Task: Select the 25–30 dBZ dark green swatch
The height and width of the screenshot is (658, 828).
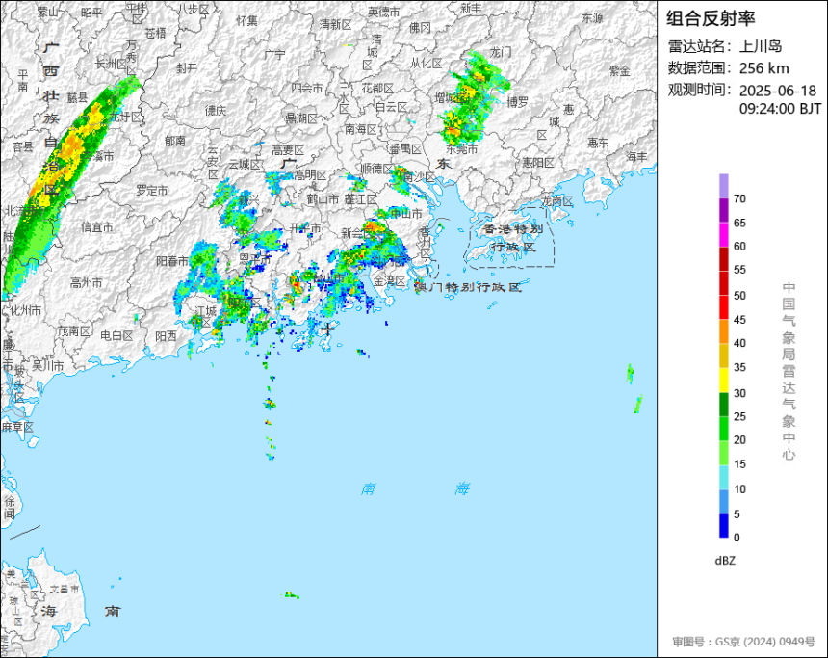Action: tap(723, 405)
